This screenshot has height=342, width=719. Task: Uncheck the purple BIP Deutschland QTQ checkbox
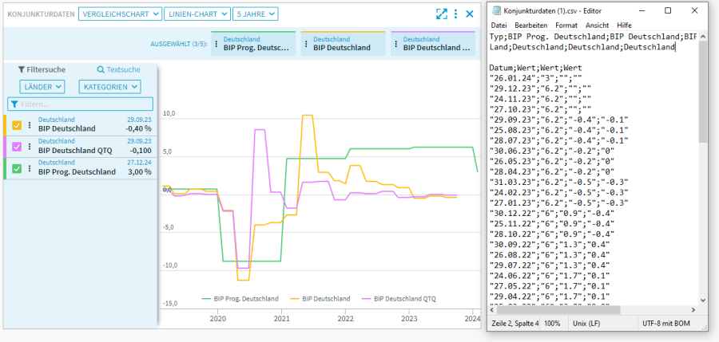pyautogui.click(x=17, y=146)
